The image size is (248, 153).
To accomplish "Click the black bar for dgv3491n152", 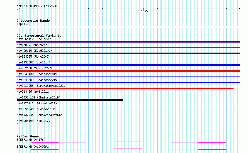I will [70, 100].
